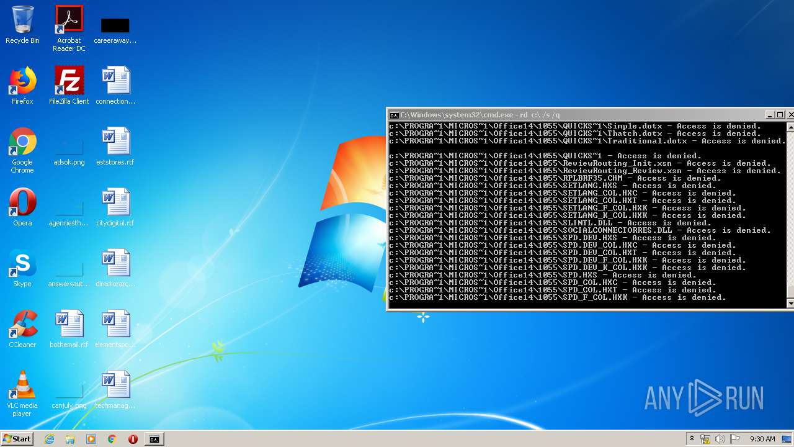Click the SPD_COL.HXC output line
Viewport: 794px width, 447px height.
553,282
